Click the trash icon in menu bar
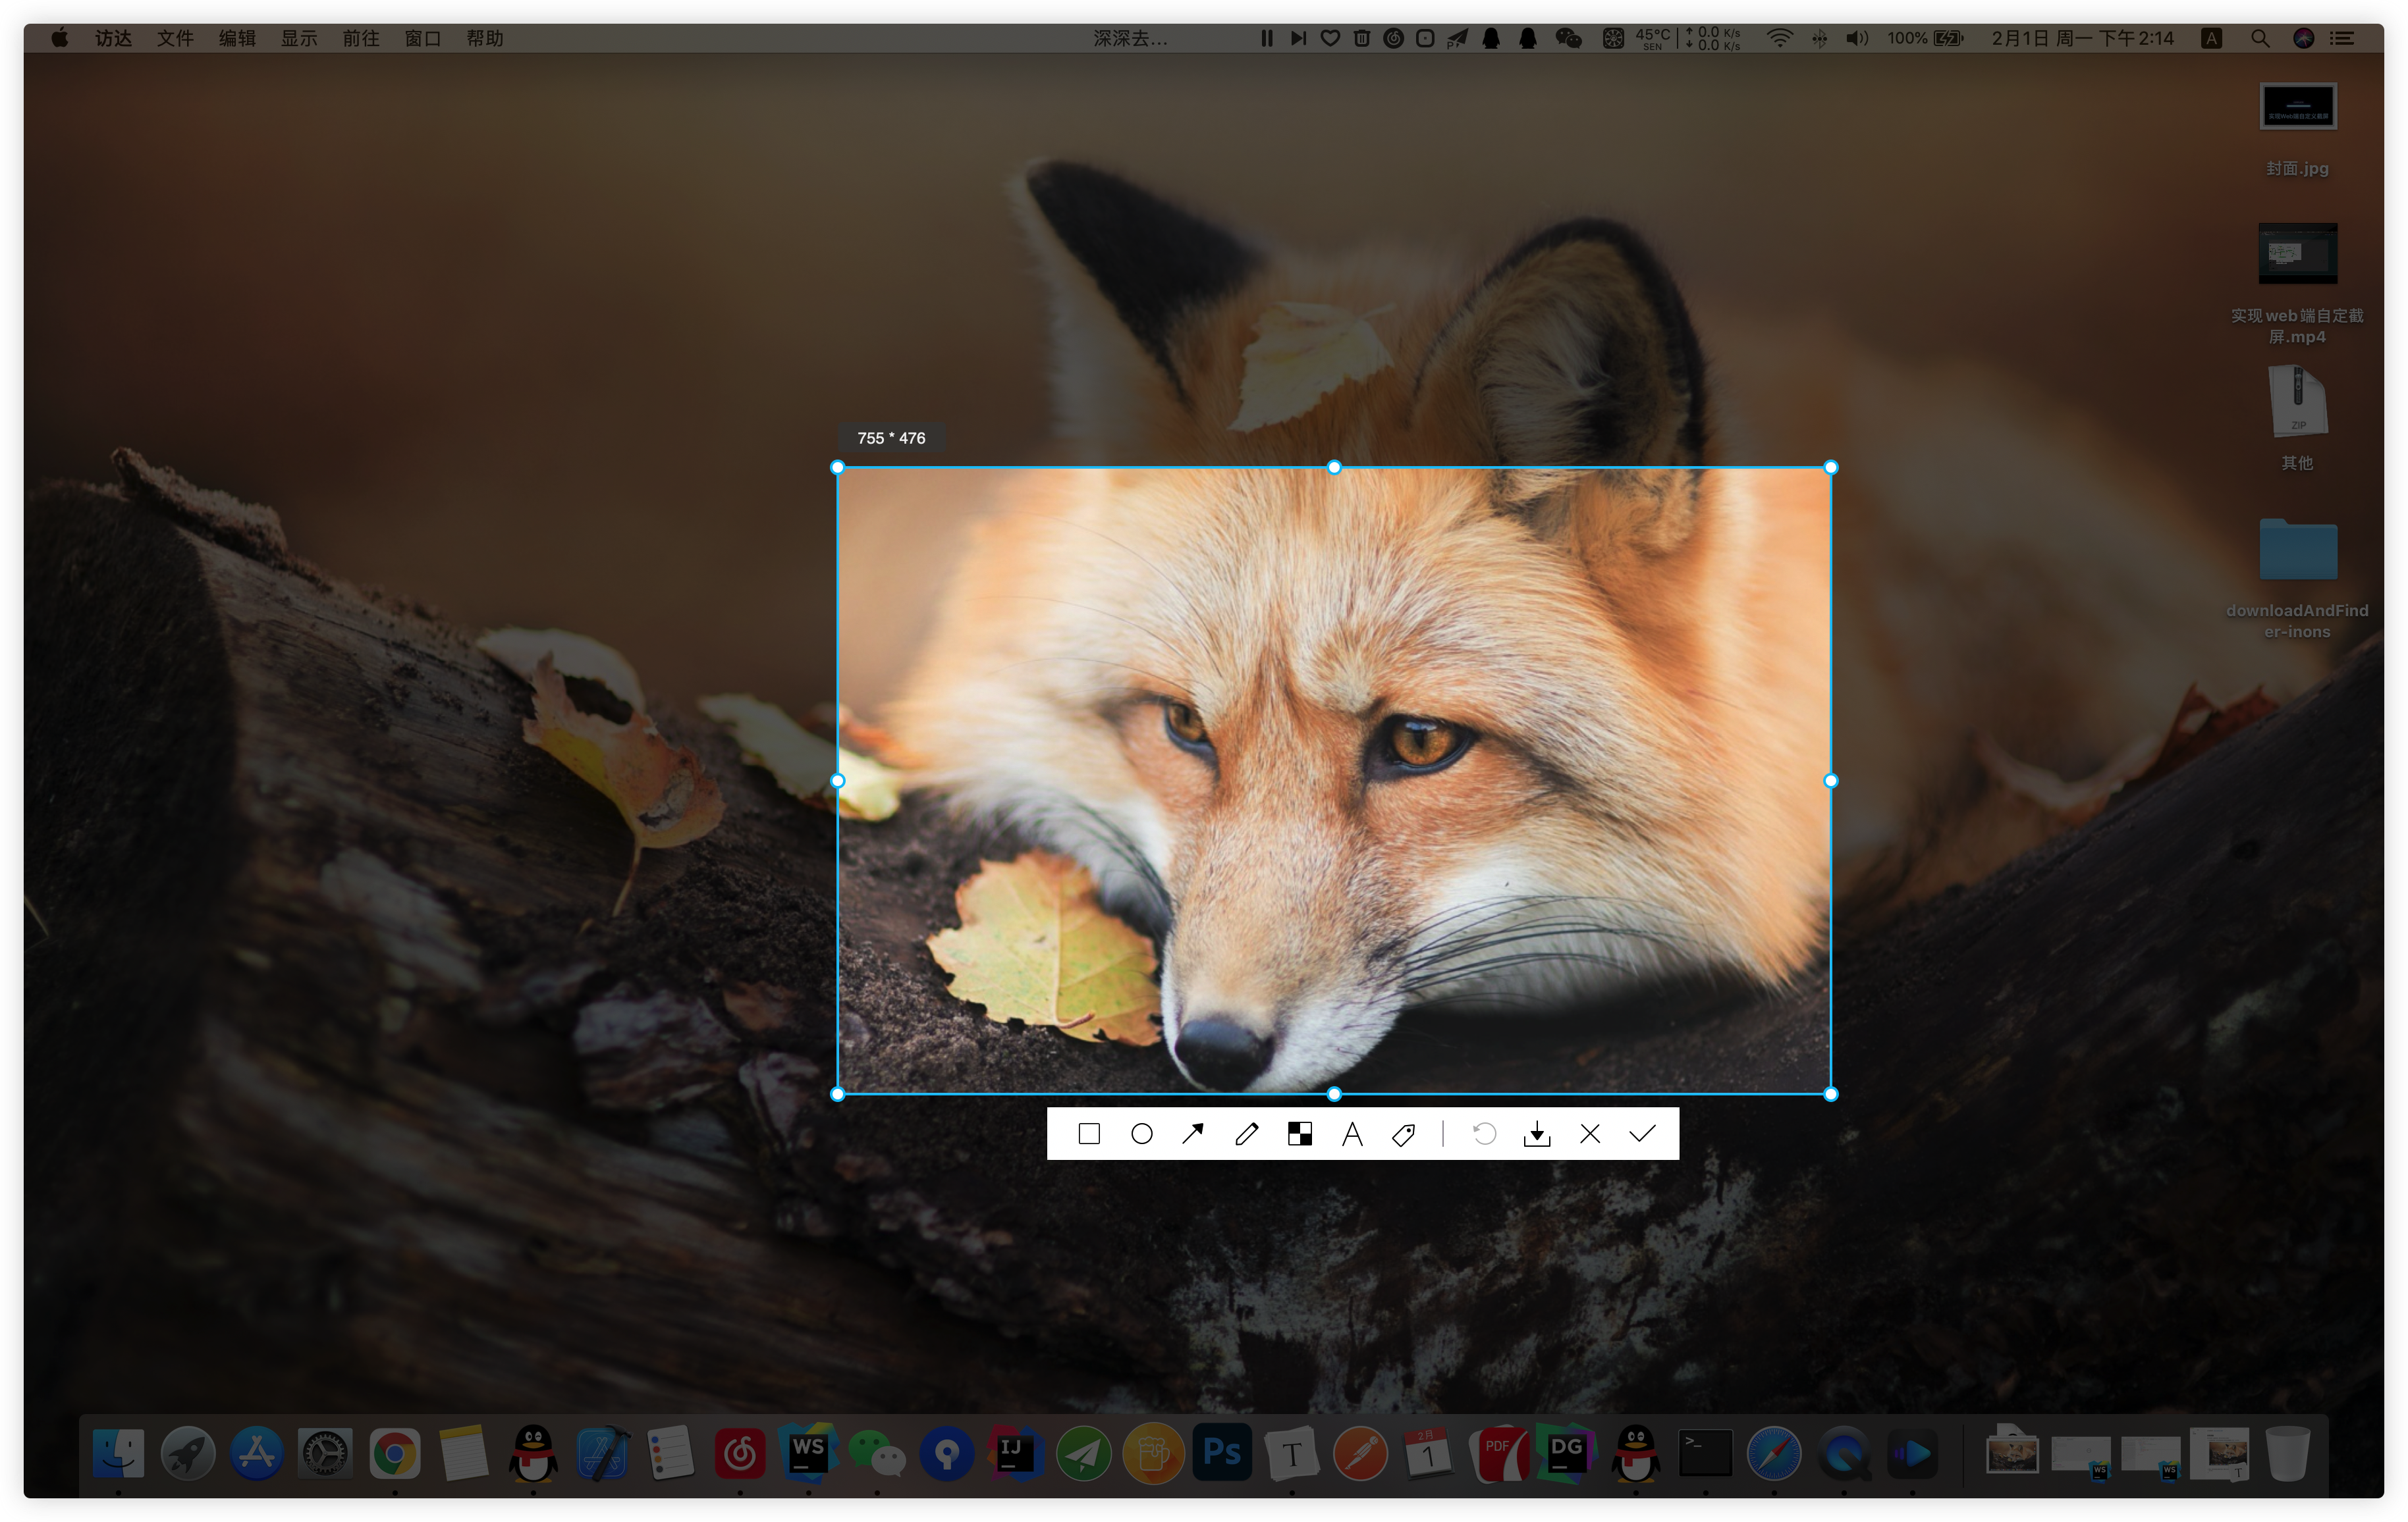Viewport: 2408px width, 1522px height. point(1361,38)
